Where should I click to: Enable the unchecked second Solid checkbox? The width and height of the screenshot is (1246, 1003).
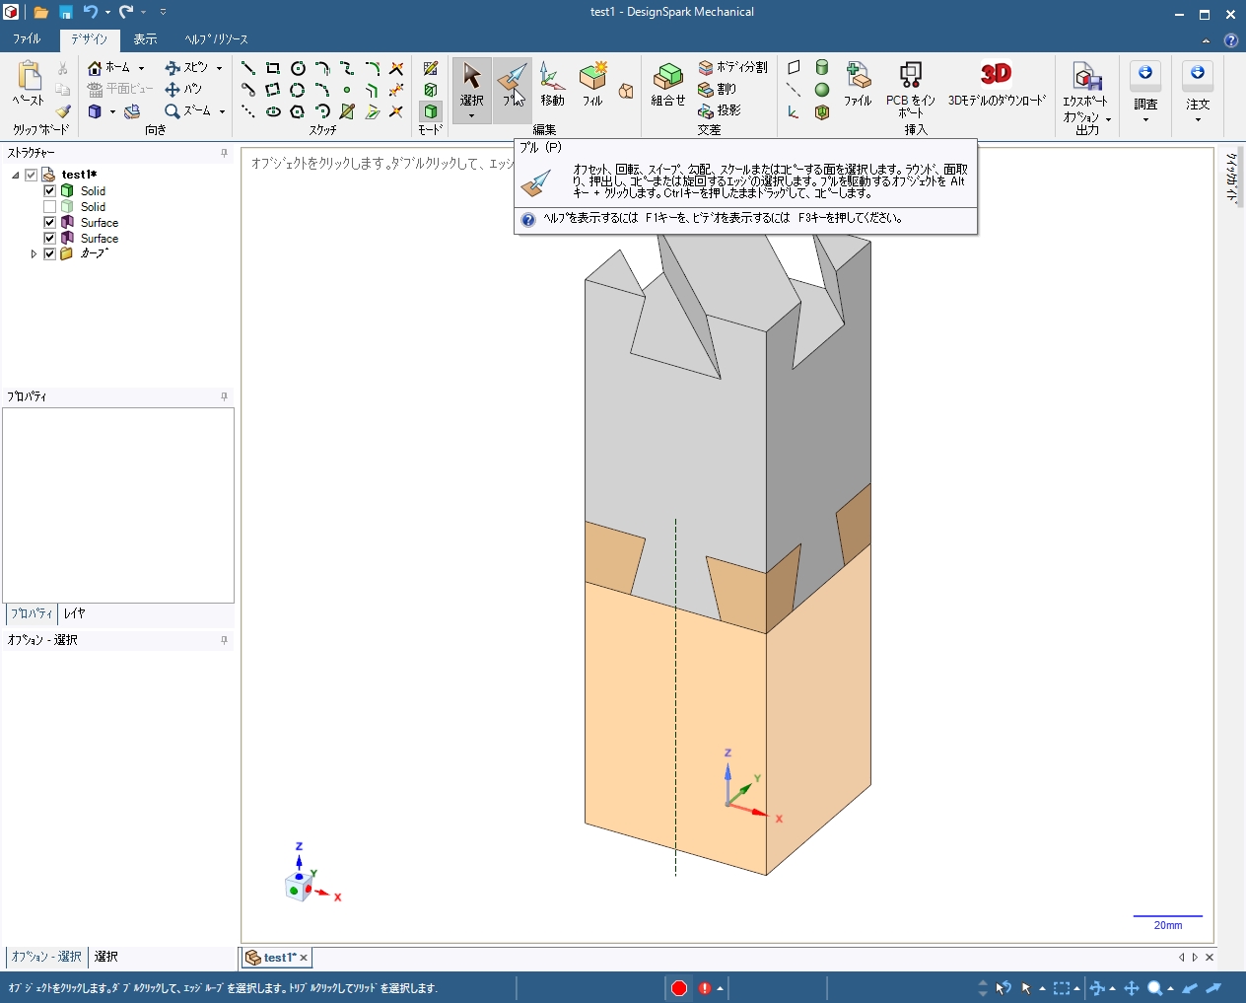coord(49,207)
